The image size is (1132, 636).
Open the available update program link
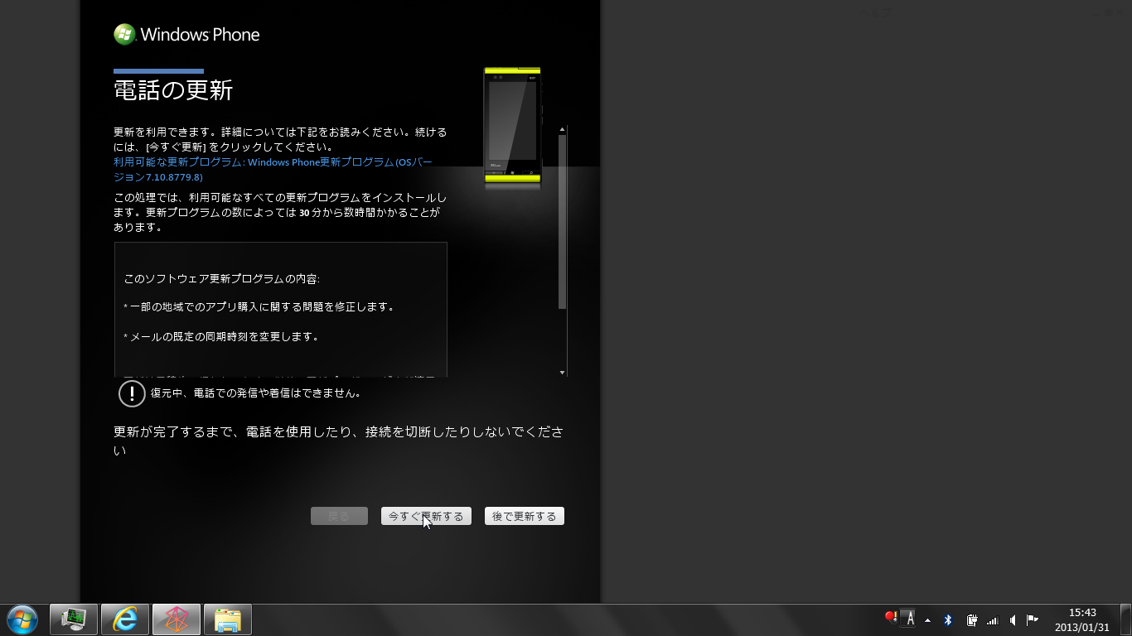[x=273, y=170]
